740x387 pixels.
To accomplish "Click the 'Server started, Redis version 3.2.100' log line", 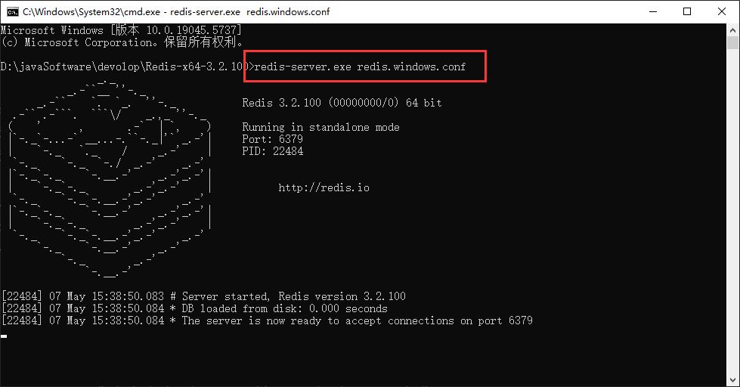I will click(x=203, y=296).
